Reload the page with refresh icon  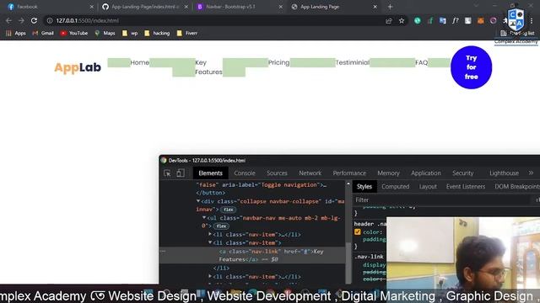coord(34,20)
